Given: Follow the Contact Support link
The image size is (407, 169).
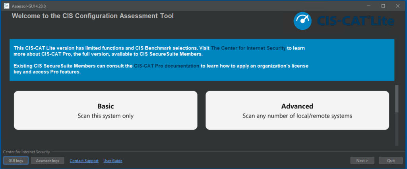Looking at the screenshot, I should pos(84,161).
